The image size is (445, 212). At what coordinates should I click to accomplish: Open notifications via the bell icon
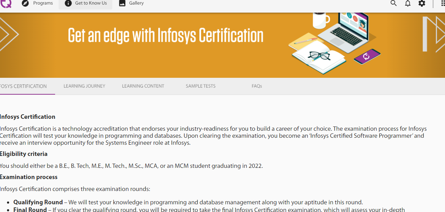pos(407,4)
